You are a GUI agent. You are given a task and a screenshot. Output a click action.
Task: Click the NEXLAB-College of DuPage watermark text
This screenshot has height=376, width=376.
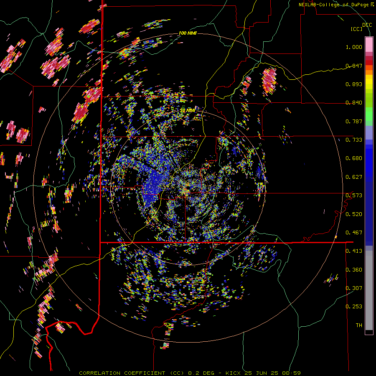tap(336, 5)
